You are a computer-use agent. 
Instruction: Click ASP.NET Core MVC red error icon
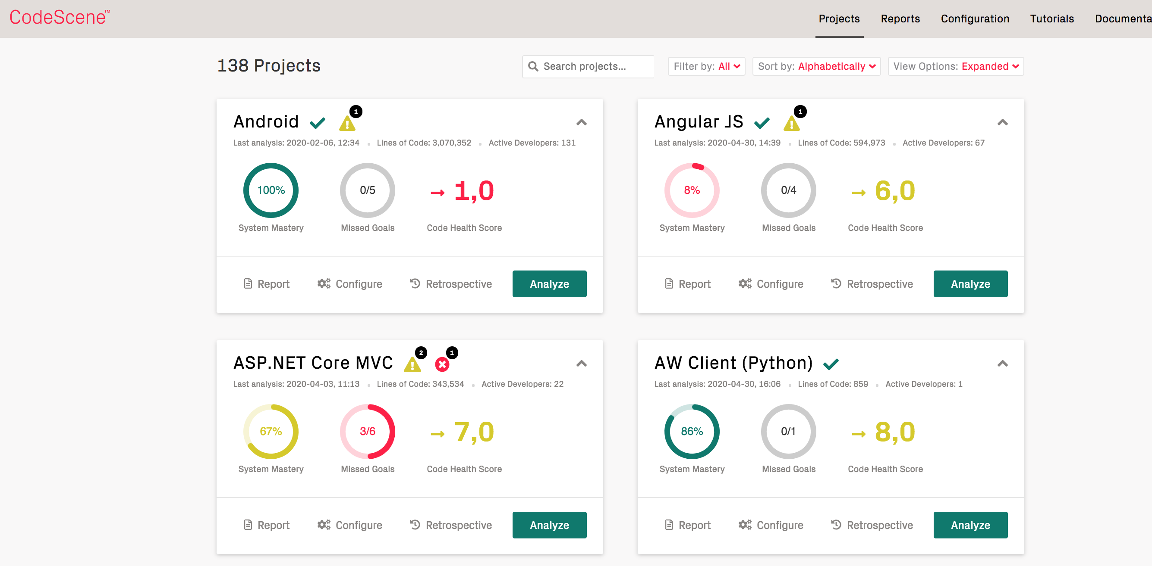pos(442,364)
